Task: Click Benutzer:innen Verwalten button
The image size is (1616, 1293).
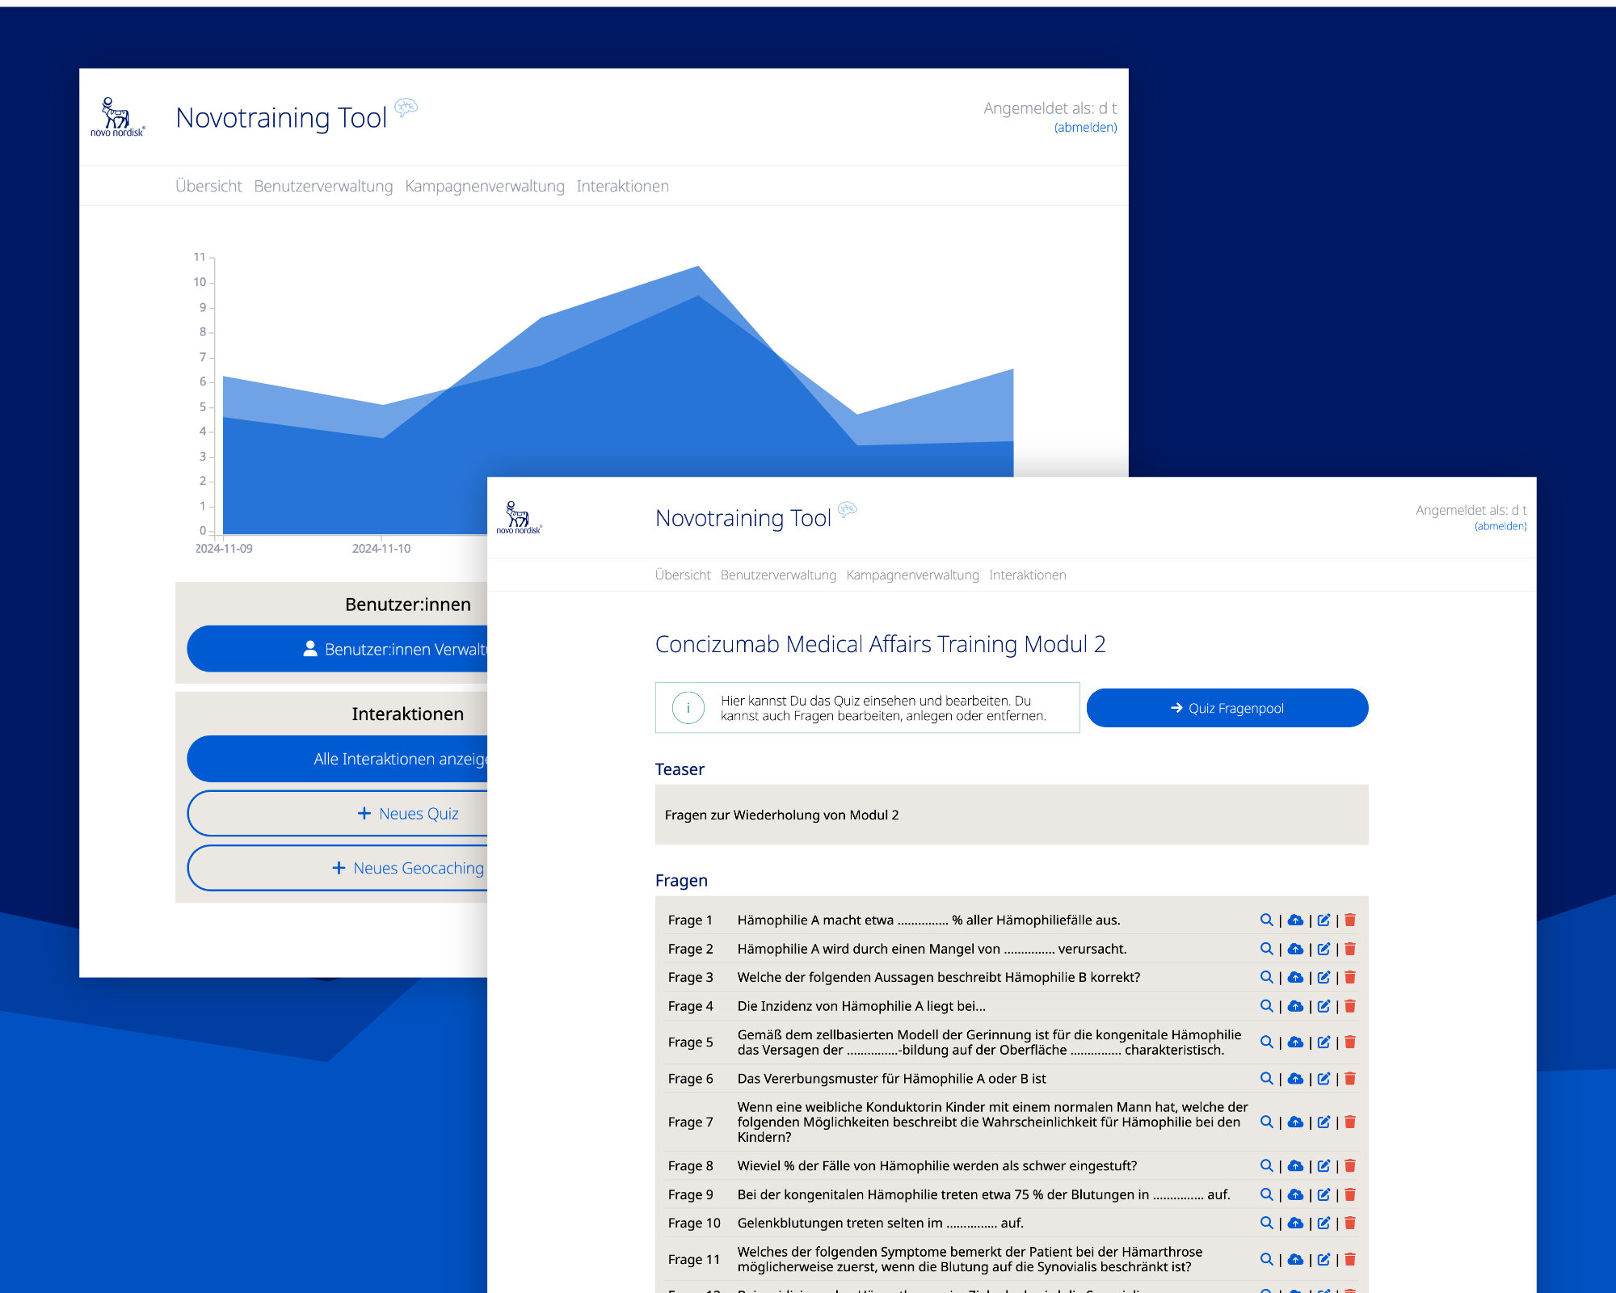Action: pyautogui.click(x=337, y=649)
